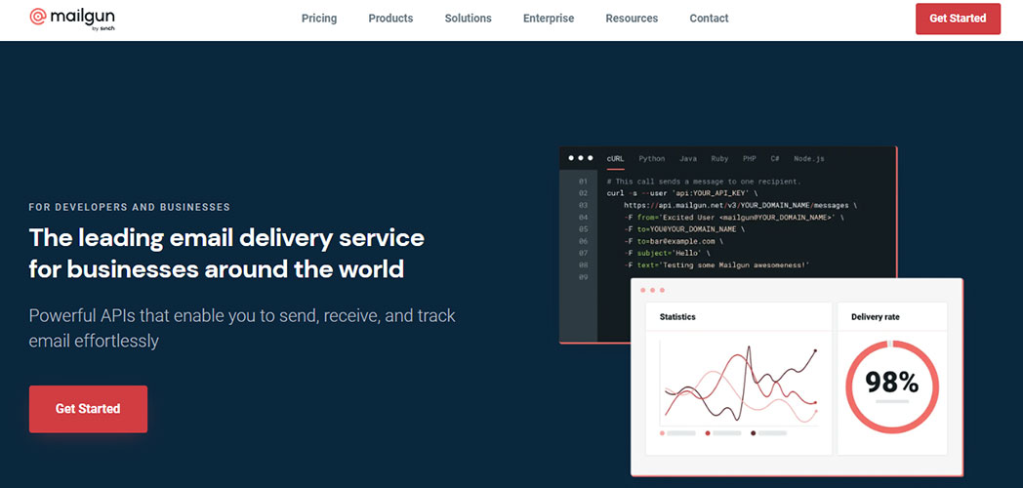Click the -F text='Testing some Mailgun awesomeness!' line
Viewport: 1023px width, 488px height.
coord(716,264)
